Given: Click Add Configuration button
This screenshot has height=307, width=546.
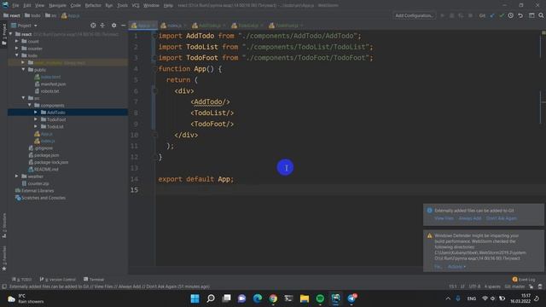Looking at the screenshot, I should (x=414, y=15).
